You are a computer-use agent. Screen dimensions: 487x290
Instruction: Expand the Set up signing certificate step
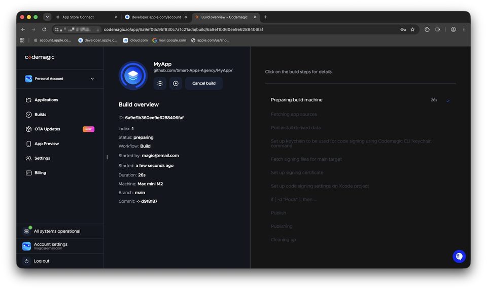point(297,173)
